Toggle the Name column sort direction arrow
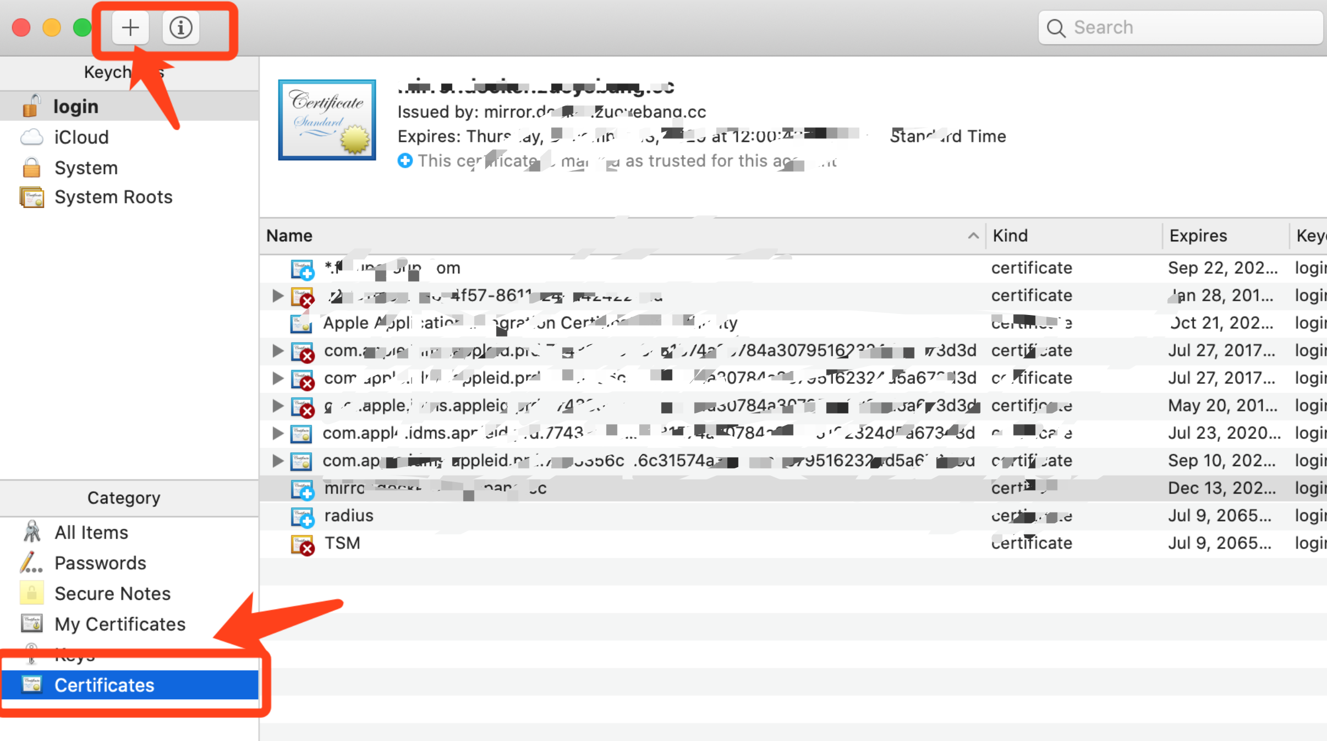Image resolution: width=1327 pixels, height=741 pixels. tap(973, 236)
